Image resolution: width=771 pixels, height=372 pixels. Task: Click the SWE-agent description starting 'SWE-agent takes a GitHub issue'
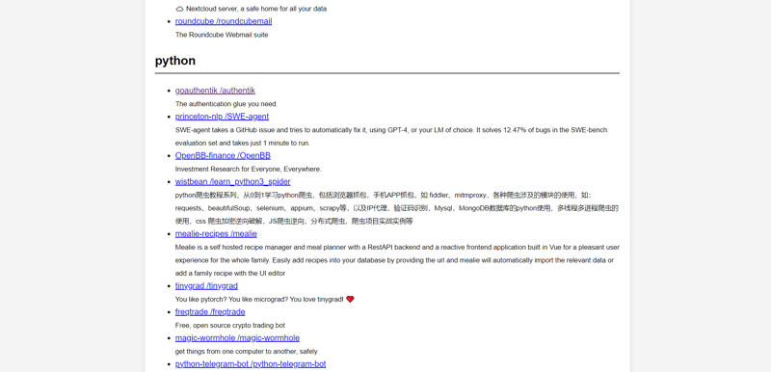click(391, 137)
